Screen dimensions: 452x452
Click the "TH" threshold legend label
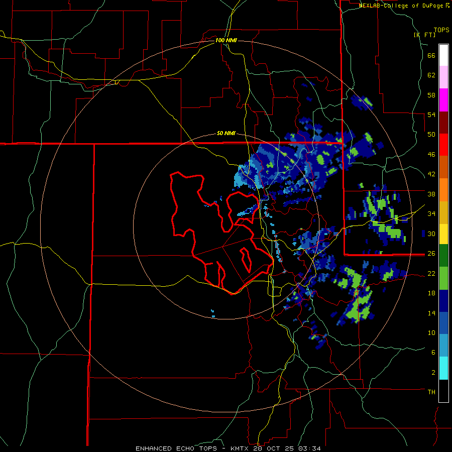click(431, 392)
